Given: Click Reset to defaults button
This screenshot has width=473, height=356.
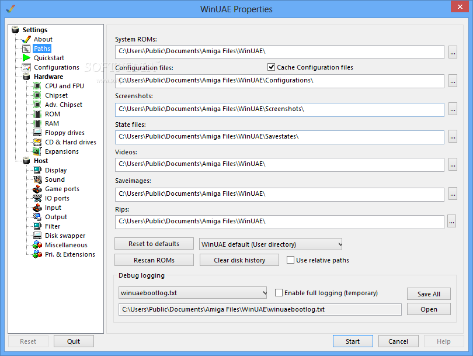Looking at the screenshot, I should pos(154,244).
